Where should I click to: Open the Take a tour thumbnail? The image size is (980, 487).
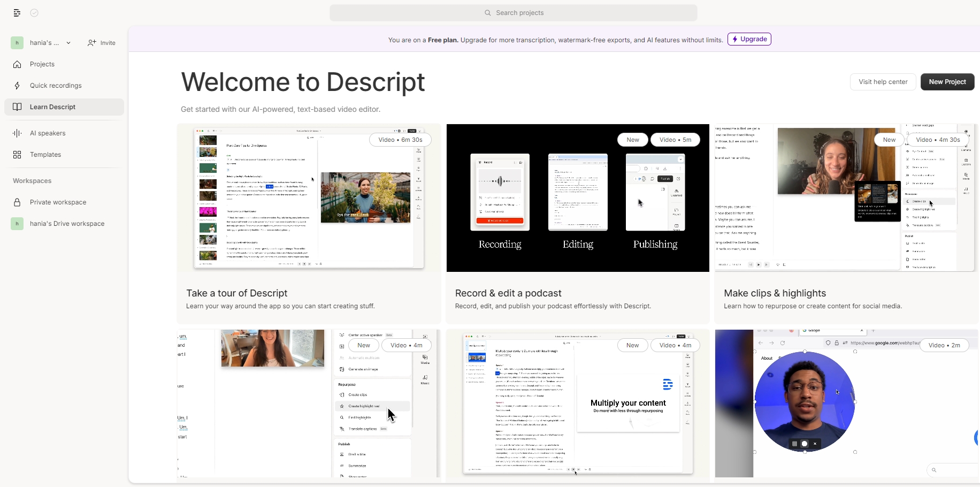(x=309, y=198)
